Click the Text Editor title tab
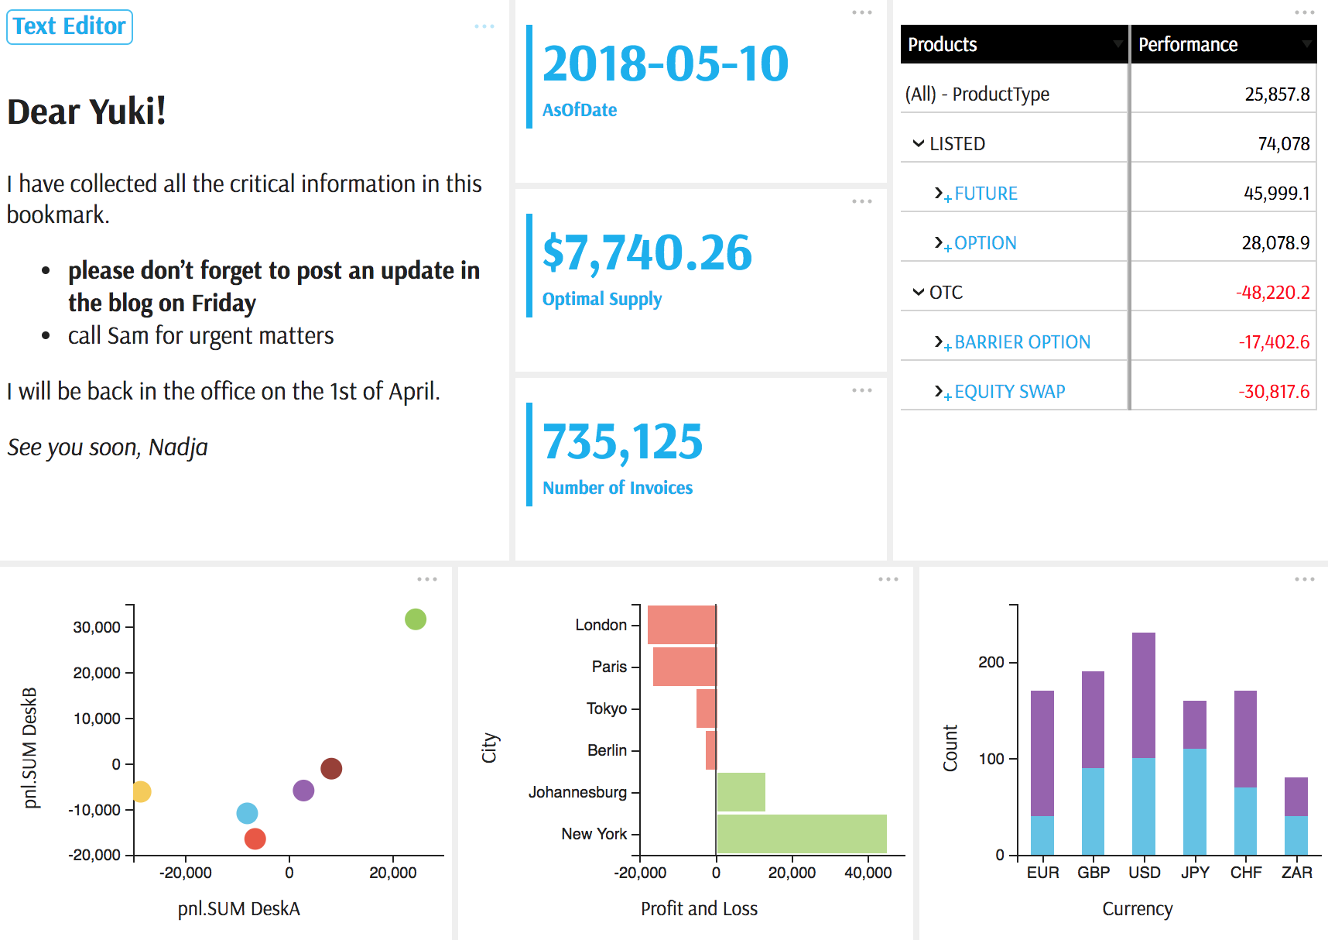Image resolution: width=1328 pixels, height=940 pixels. 70,26
